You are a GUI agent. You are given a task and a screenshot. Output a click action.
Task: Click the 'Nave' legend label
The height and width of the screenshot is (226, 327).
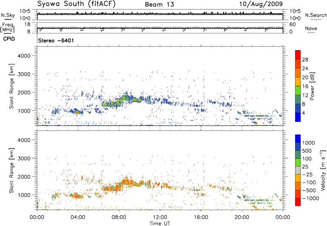pyautogui.click(x=311, y=28)
